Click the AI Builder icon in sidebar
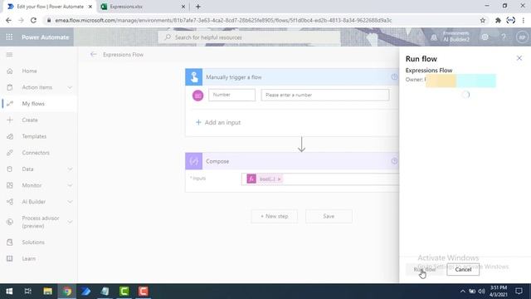 point(10,202)
